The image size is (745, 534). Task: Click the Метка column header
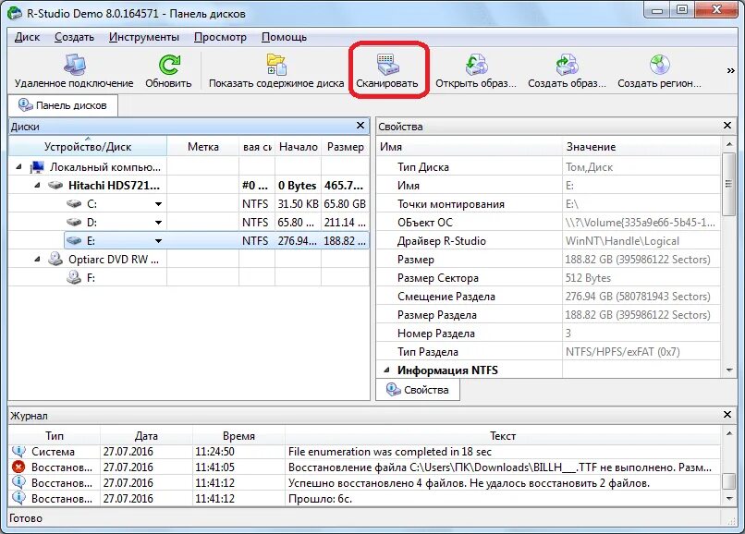click(202, 146)
